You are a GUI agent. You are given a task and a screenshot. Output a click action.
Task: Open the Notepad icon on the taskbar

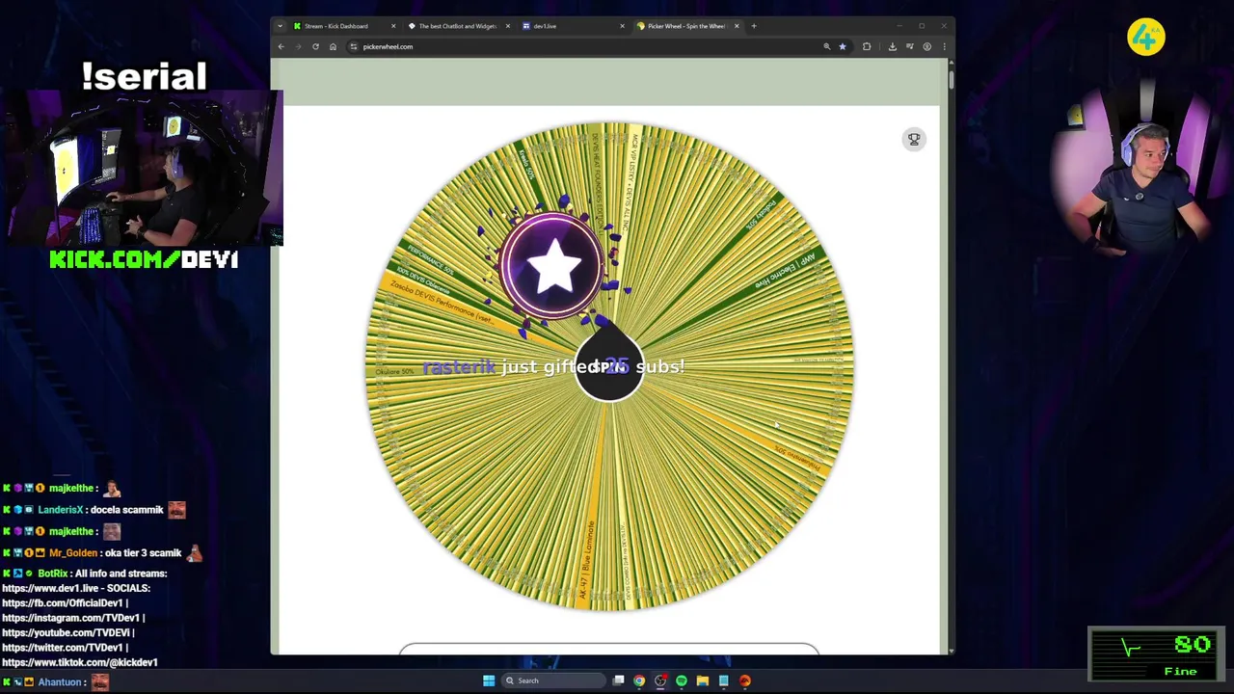(723, 681)
